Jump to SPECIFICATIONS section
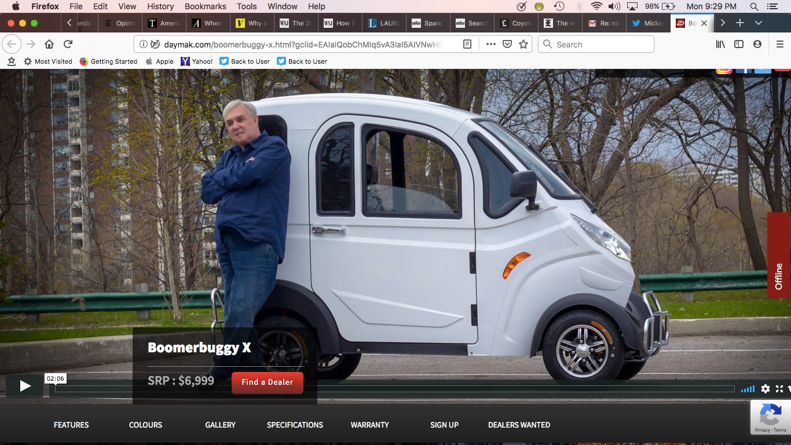Screen dimensions: 791x445 (295, 425)
